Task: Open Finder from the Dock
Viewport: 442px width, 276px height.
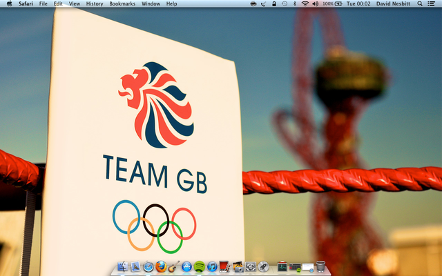Action: [123, 266]
